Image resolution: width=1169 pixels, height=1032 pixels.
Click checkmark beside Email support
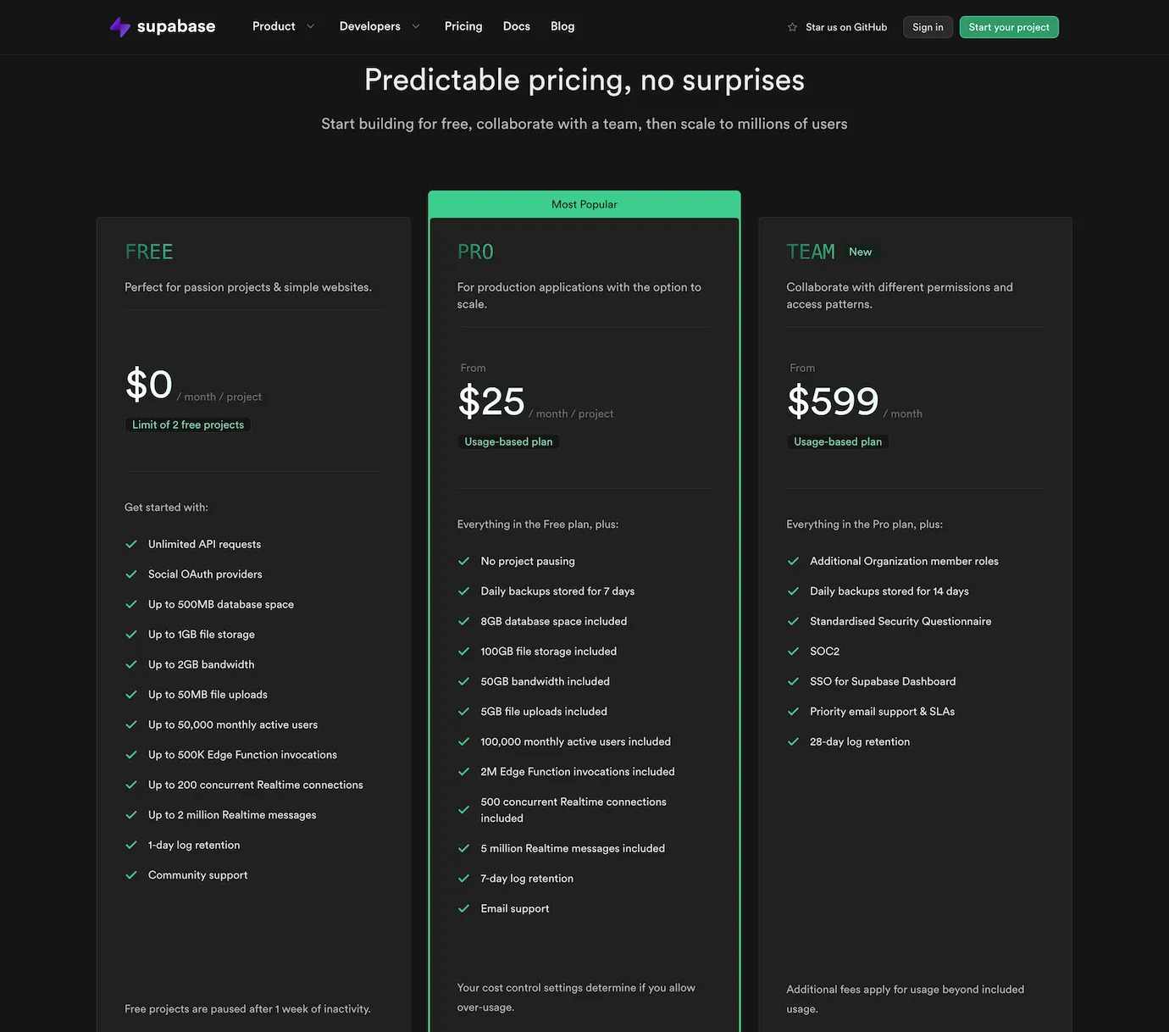pos(463,908)
